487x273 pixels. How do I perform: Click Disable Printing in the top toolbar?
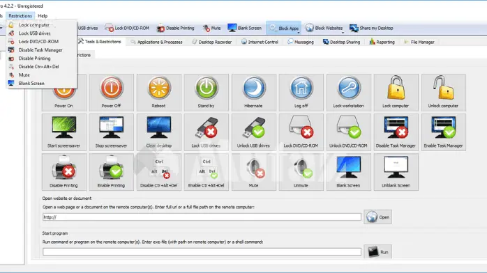click(176, 28)
